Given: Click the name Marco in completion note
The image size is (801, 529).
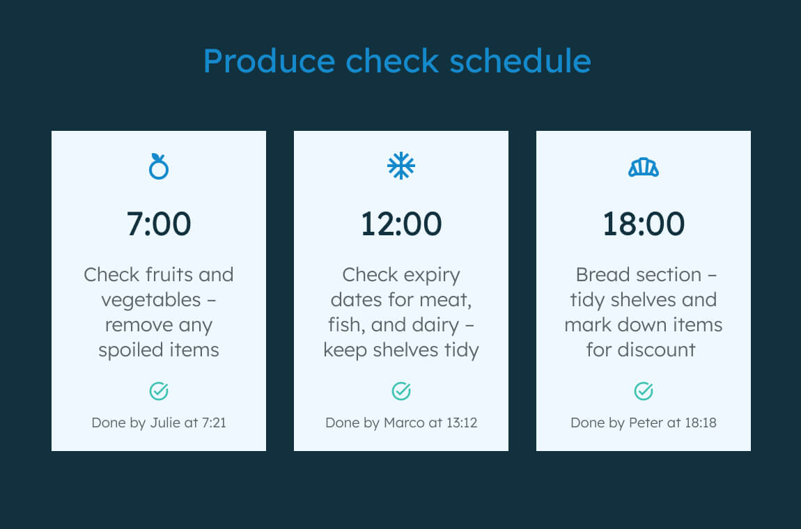Looking at the screenshot, I should (x=403, y=423).
